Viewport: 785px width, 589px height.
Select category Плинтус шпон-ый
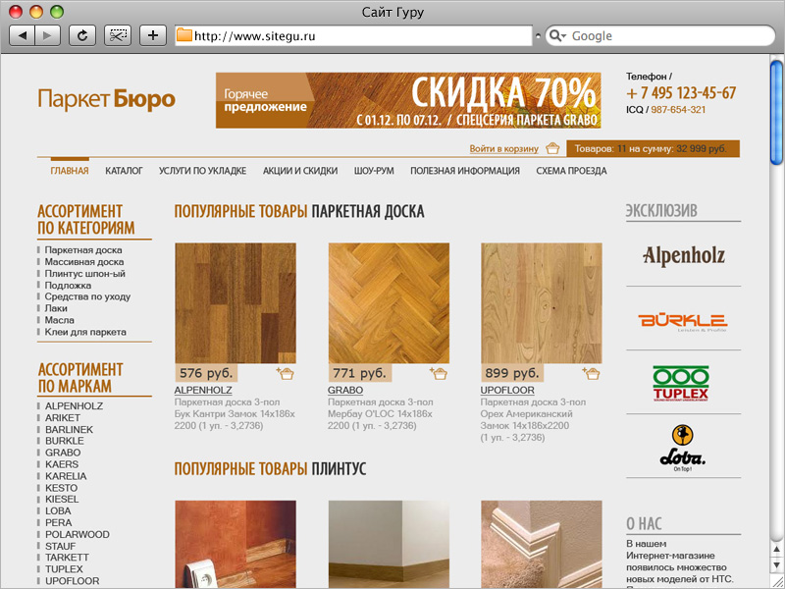click(85, 274)
